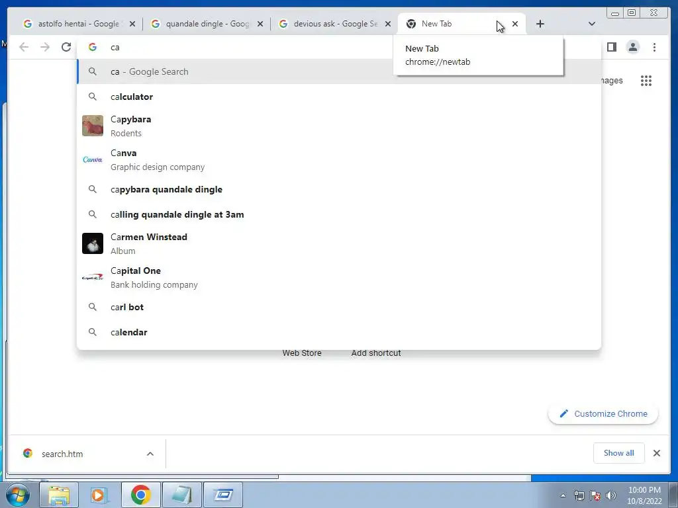
Task: Close the quandale dingle tab
Action: point(260,24)
